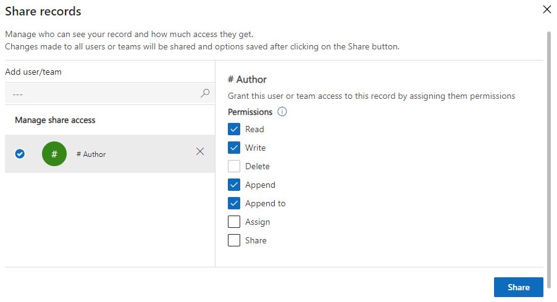The height and width of the screenshot is (302, 557).
Task: Uncheck the Write permission
Action: pyautogui.click(x=234, y=148)
